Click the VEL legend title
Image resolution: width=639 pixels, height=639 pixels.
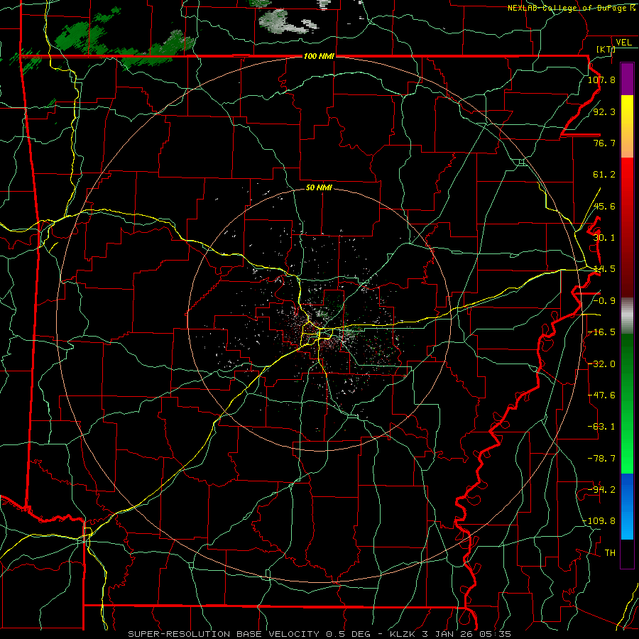coord(623,43)
